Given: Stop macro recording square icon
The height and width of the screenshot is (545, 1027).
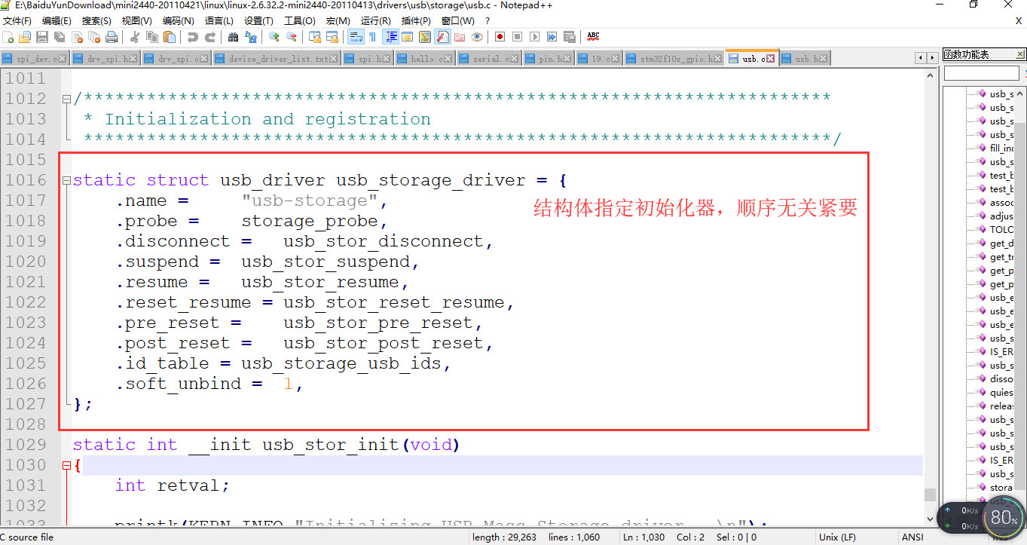Looking at the screenshot, I should [518, 36].
